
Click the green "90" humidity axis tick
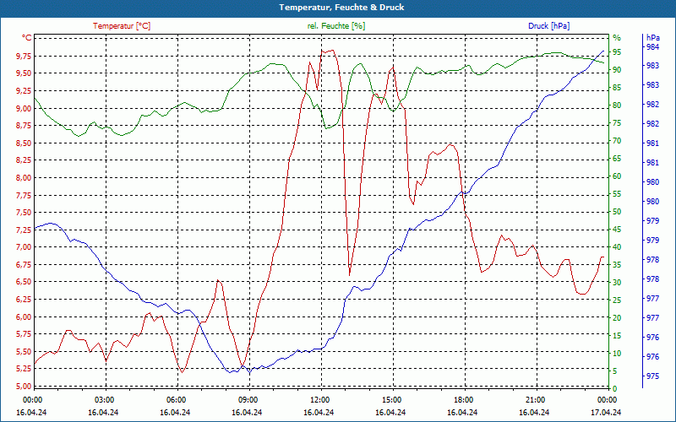pos(617,70)
